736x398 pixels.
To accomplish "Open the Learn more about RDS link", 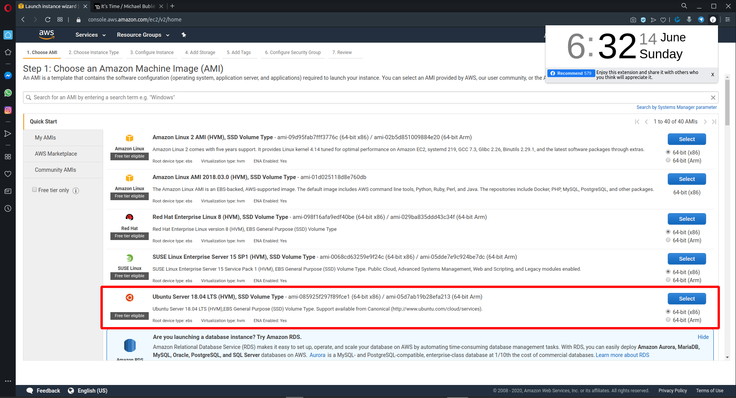I will (622, 355).
